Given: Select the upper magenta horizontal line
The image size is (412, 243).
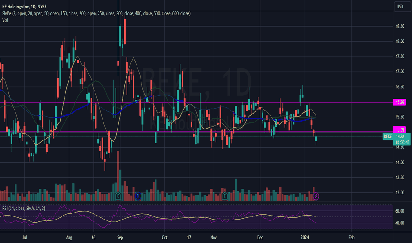Looking at the screenshot, I should click(197, 102).
